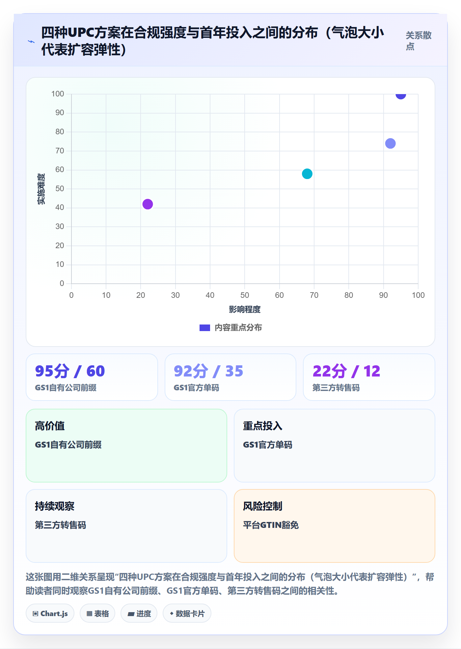The width and height of the screenshot is (461, 649).
Task: Select the 风险控制 quadrant heading
Action: 263,506
